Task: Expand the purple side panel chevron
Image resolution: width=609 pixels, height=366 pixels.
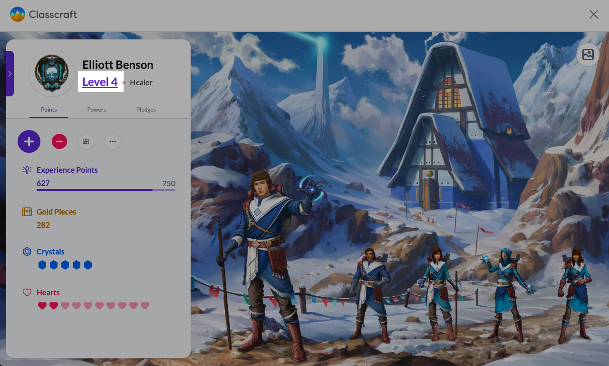Action: (10, 74)
